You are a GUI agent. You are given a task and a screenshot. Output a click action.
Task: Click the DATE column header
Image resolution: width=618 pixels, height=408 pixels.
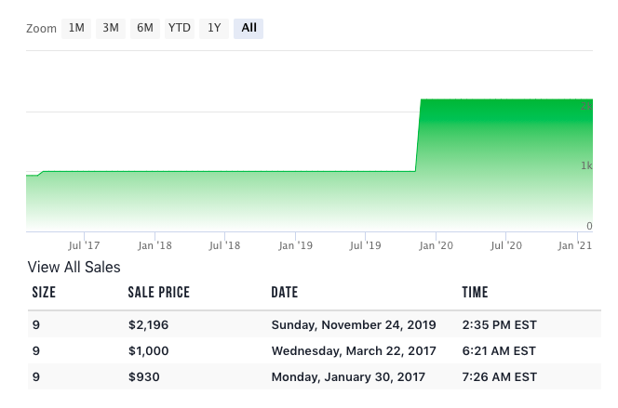point(285,293)
